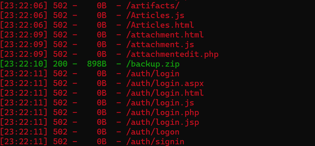Select the /Articles.js path
The height and width of the screenshot is (146, 315).
[155, 16]
